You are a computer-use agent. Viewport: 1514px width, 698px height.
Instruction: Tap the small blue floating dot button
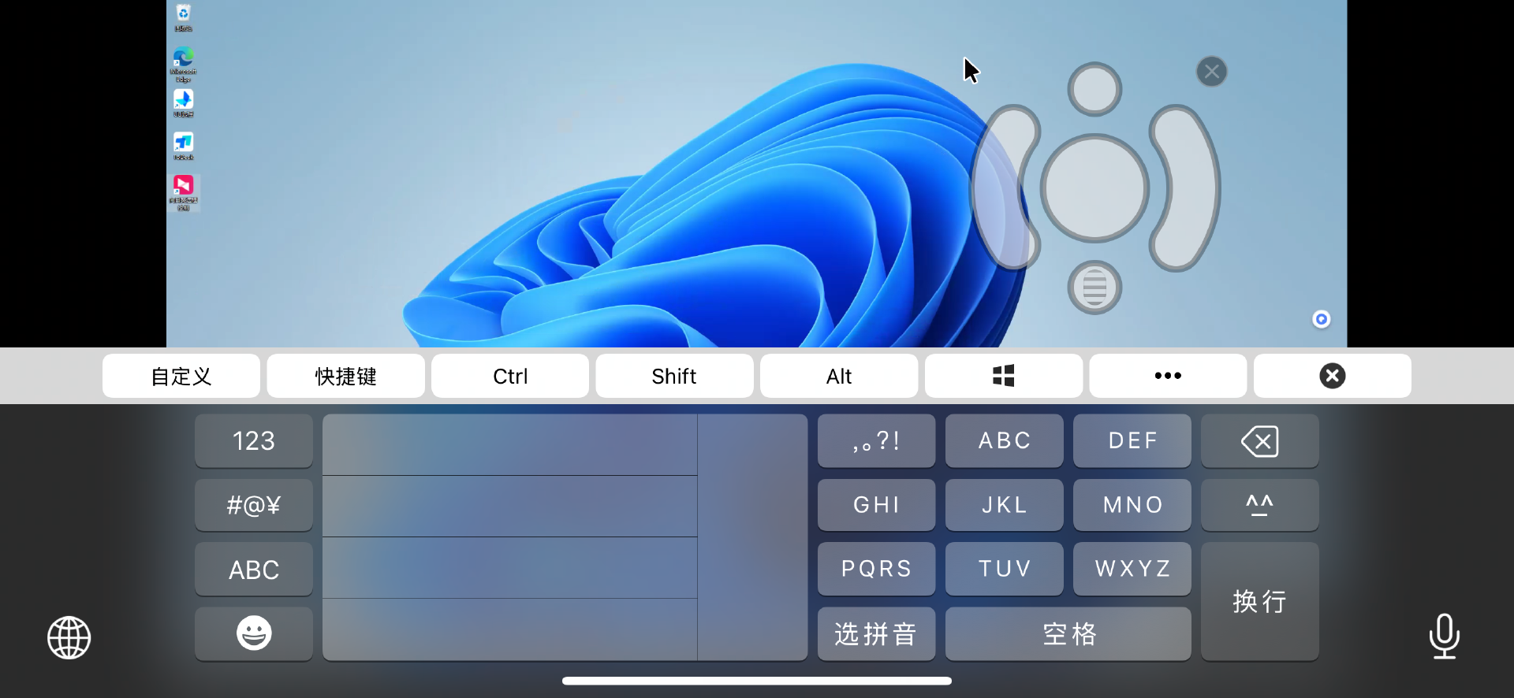coord(1322,319)
